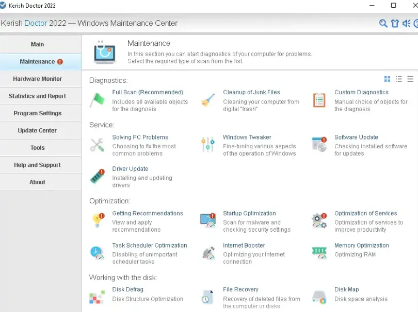Screen dimensions: 418x312
Task: Switch to large tiles grid view
Action: pyautogui.click(x=388, y=79)
